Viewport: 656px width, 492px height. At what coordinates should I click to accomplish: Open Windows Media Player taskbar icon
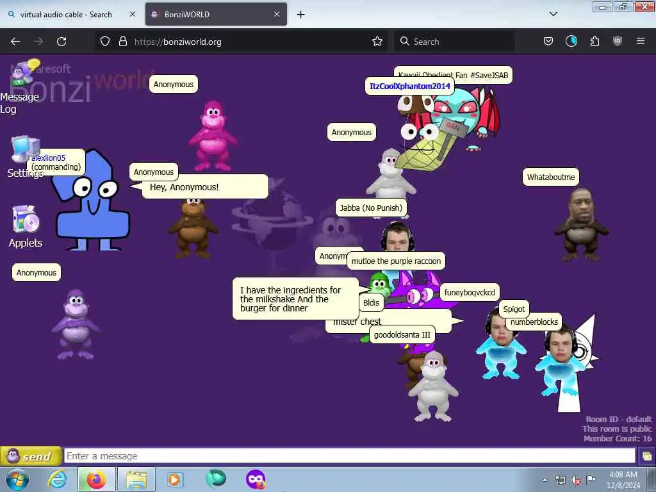(x=174, y=479)
